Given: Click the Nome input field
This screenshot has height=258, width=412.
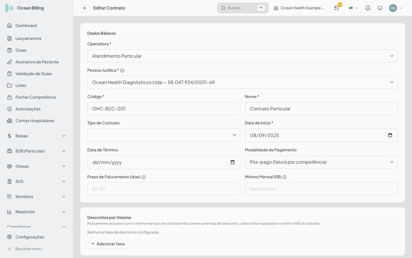Looking at the screenshot, I should click(321, 109).
